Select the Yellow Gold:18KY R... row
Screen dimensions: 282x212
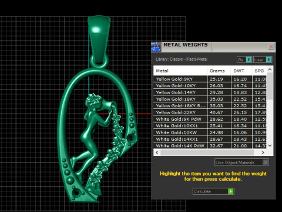click(x=210, y=106)
